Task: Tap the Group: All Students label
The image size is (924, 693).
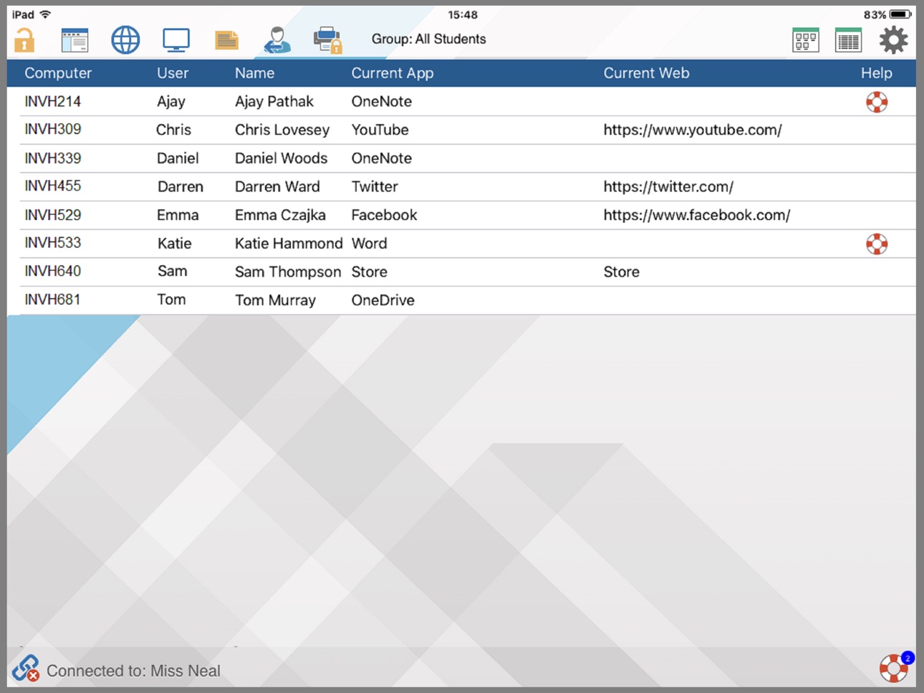Action: click(428, 39)
